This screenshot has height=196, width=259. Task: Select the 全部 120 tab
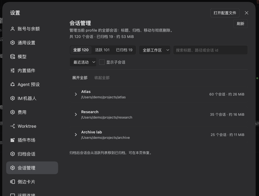[81, 50]
